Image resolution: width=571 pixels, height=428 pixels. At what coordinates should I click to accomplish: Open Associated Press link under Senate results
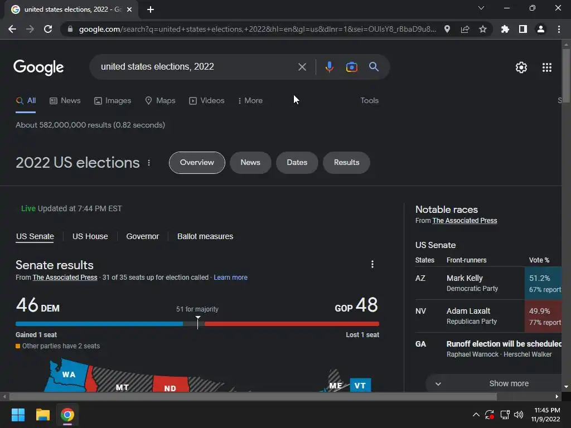65,278
